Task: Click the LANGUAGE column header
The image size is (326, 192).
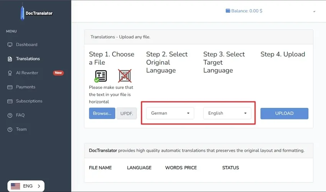Action: point(139,168)
